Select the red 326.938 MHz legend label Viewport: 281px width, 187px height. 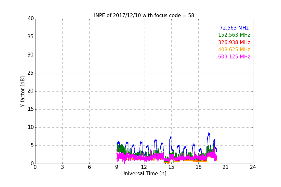coord(234,42)
